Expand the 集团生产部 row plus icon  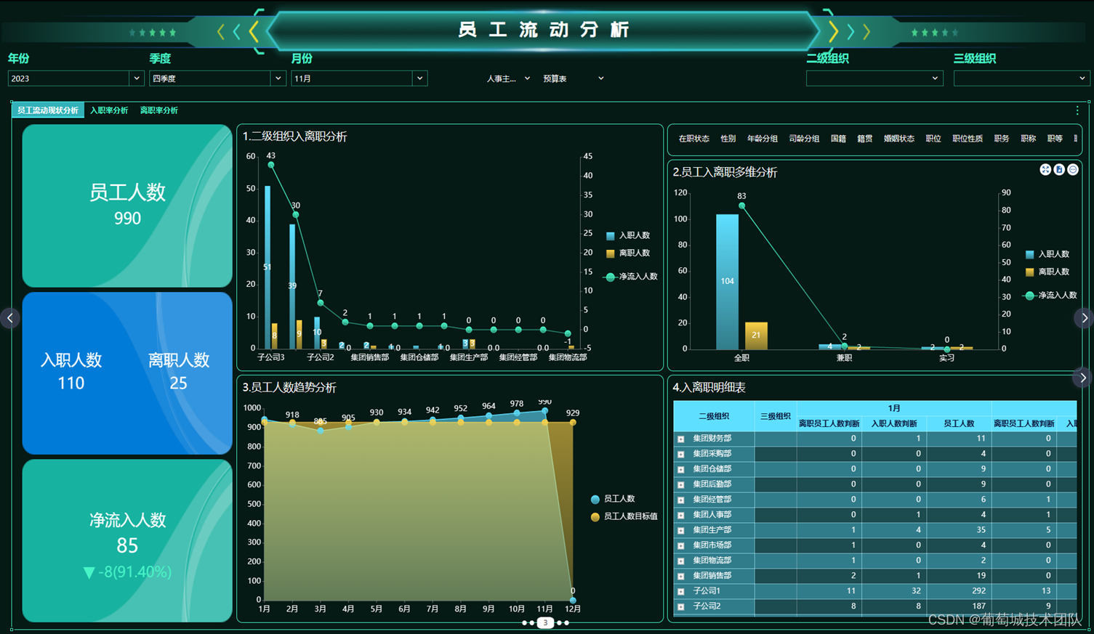[681, 530]
